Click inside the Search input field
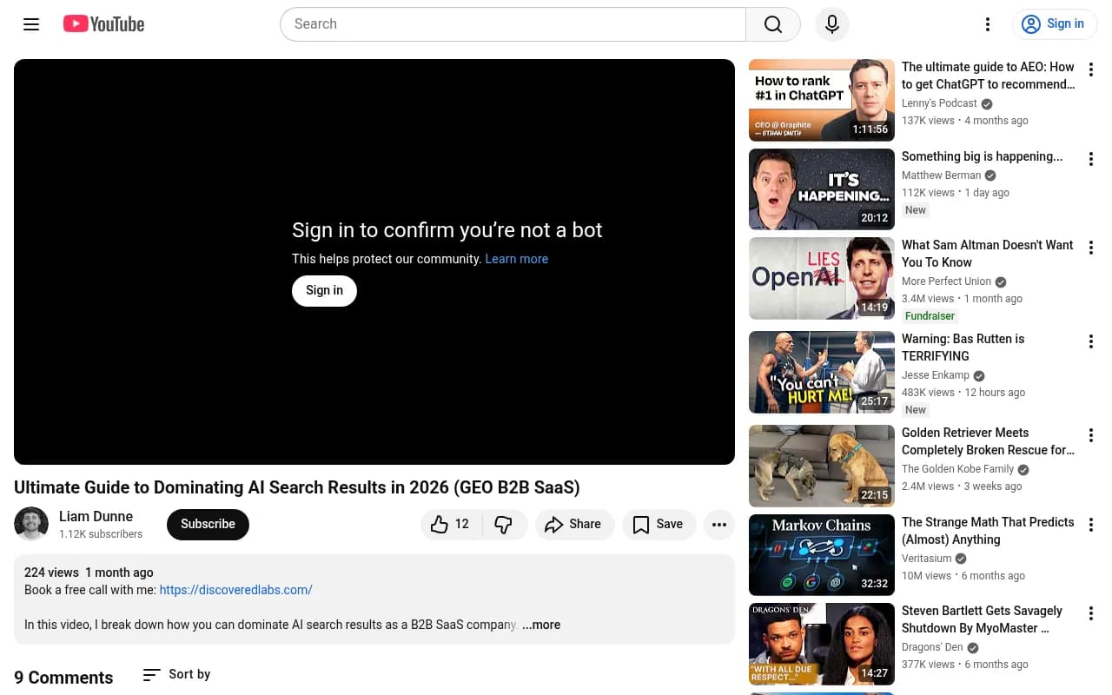Image resolution: width=1112 pixels, height=695 pixels. point(513,24)
